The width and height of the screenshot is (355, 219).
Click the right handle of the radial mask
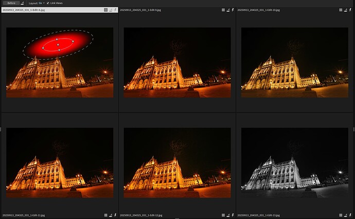(73, 41)
